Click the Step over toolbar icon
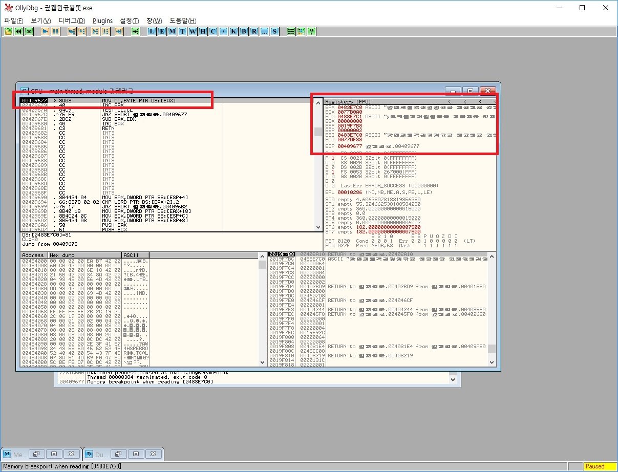Viewport: 618px width, 472px height. pos(82,31)
